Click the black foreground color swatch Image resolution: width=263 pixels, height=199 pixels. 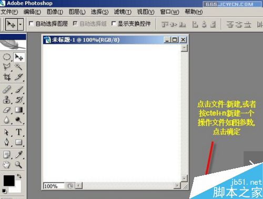[9, 181]
